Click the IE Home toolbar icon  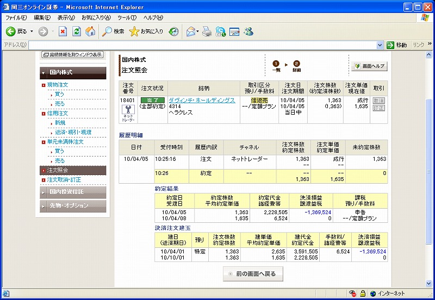pyautogui.click(x=90, y=32)
